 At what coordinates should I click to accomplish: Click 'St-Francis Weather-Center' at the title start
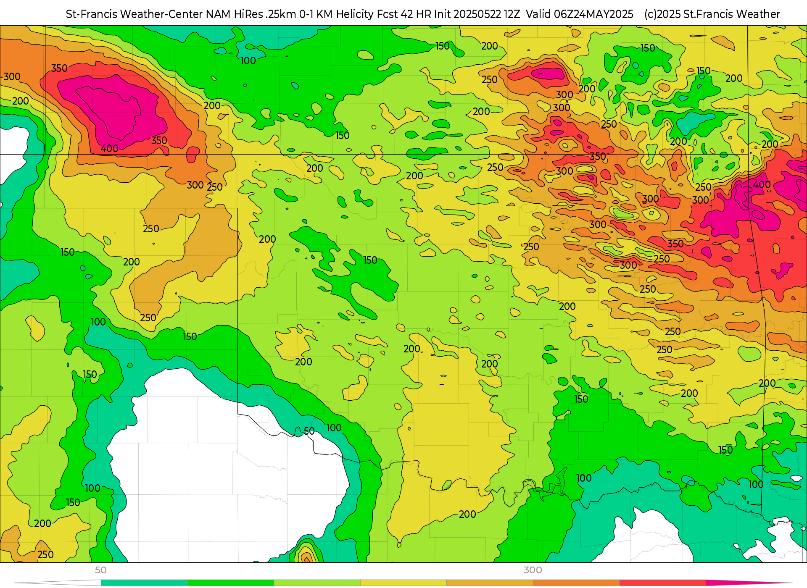(x=134, y=14)
